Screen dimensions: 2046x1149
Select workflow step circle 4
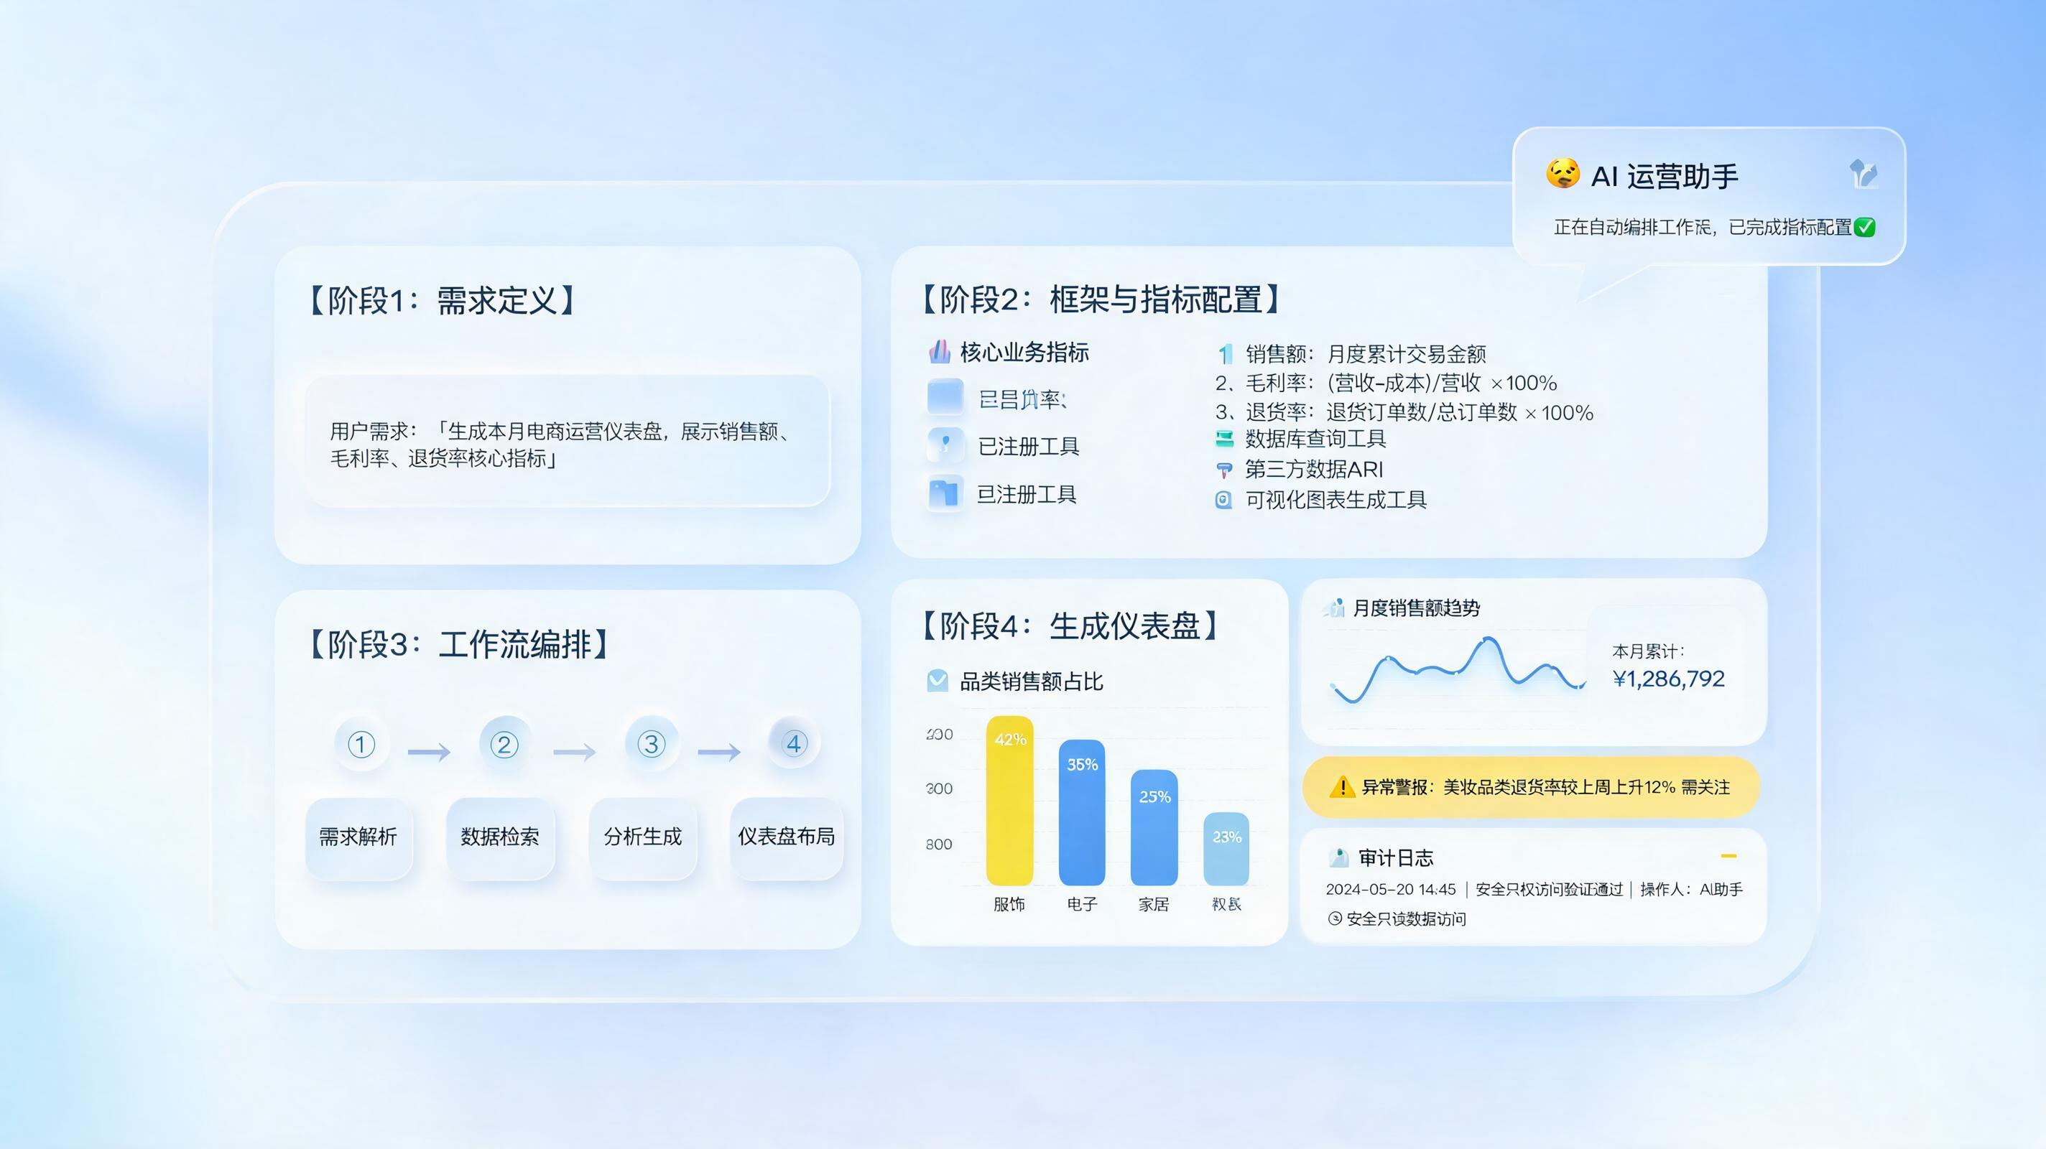tap(793, 743)
